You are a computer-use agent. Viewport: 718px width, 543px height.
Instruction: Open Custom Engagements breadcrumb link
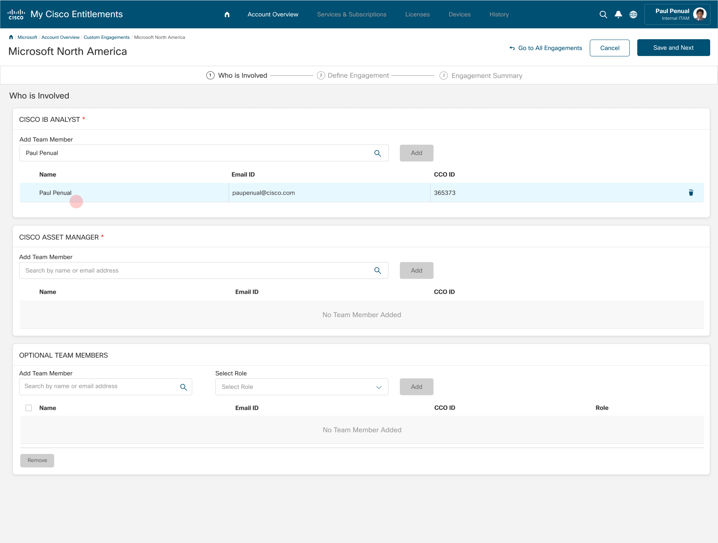pyautogui.click(x=107, y=37)
